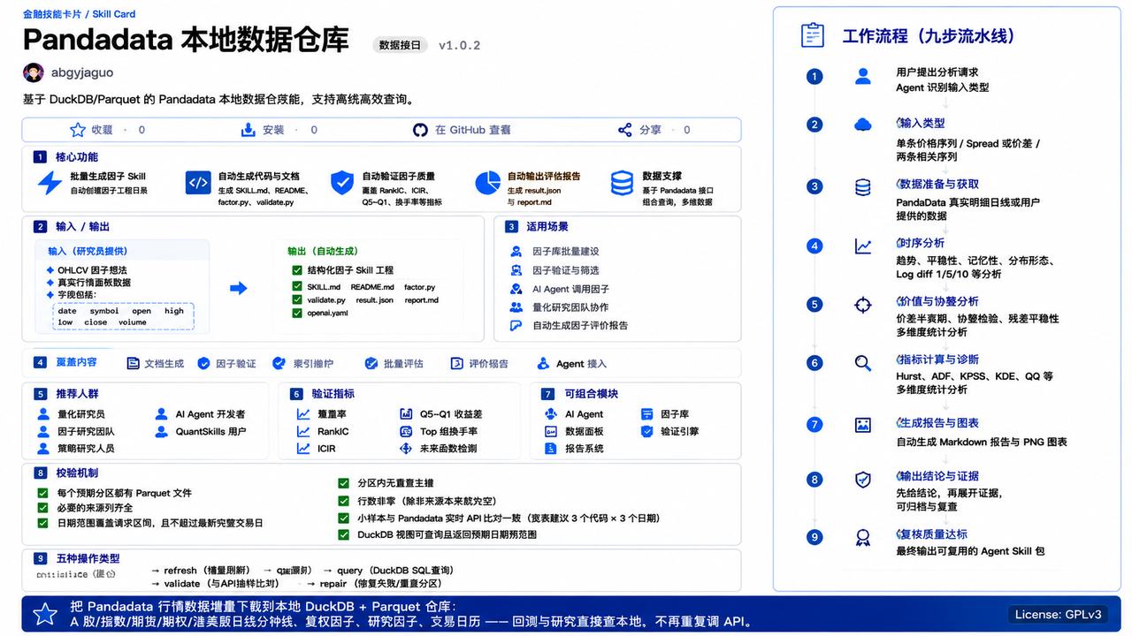Toggle the 分区内无重复主键 checkbox
1132x636 pixels.
click(343, 483)
